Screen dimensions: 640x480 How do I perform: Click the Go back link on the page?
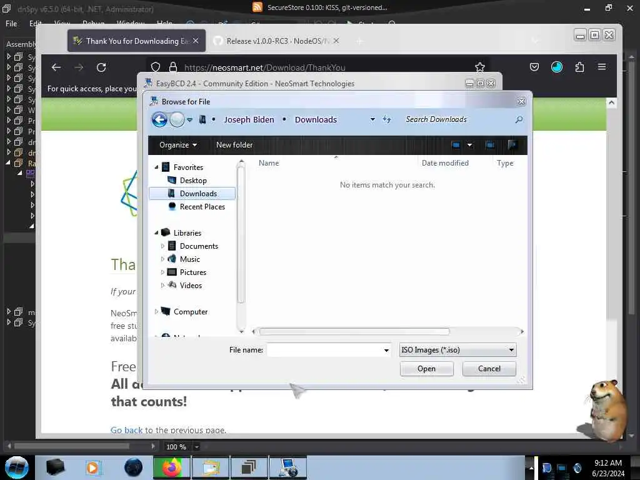[x=126, y=430]
